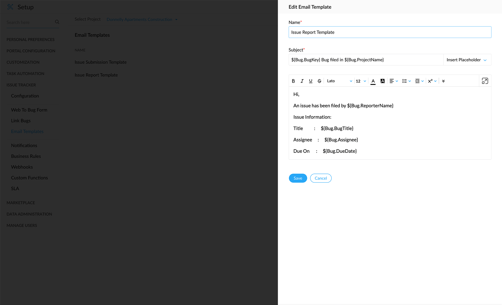Click the Subject input field
The height and width of the screenshot is (305, 502).
point(366,60)
